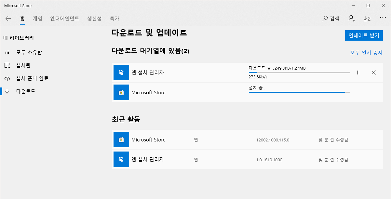The height and width of the screenshot is (199, 391).
Task: Open the account sign-in person icon
Action: [x=352, y=19]
